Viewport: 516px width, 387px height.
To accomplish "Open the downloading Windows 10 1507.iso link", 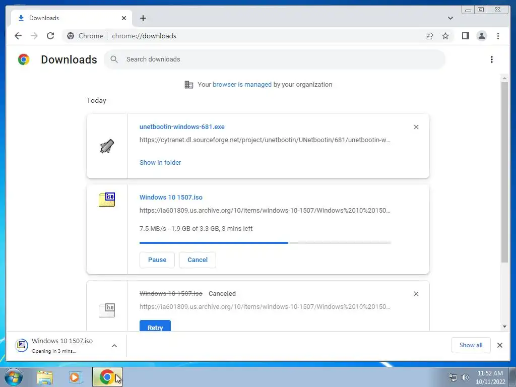I will 171,198.
